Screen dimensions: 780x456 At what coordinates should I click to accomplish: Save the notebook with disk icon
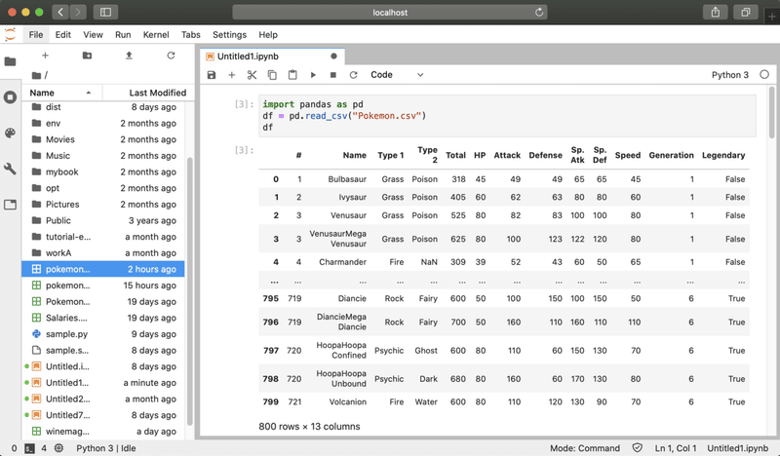pyautogui.click(x=212, y=75)
